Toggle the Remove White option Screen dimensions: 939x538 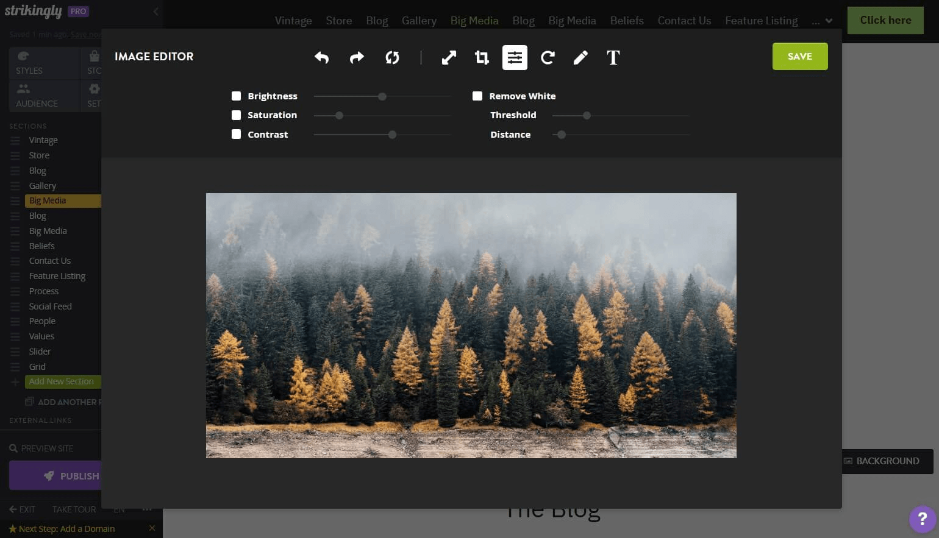pyautogui.click(x=477, y=96)
